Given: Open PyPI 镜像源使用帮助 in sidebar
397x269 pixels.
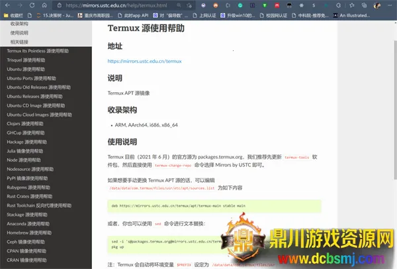Looking at the screenshot, I should pyautogui.click(x=27, y=178).
